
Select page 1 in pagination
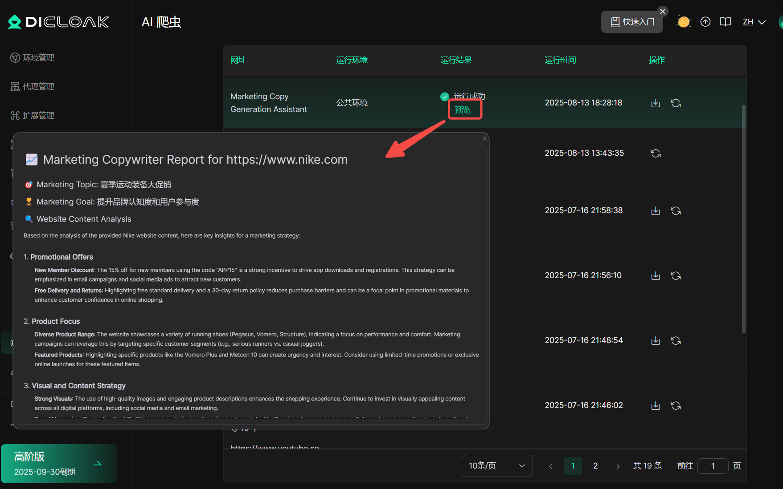[x=573, y=466]
